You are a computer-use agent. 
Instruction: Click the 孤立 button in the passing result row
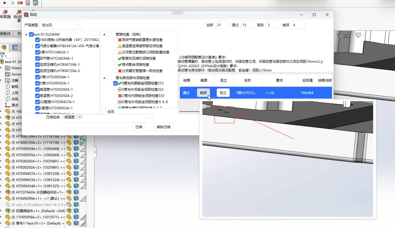(223, 93)
